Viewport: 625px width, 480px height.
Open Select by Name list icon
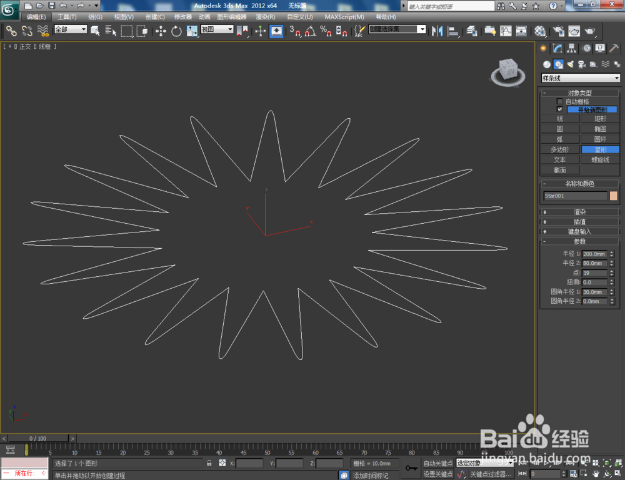[111, 31]
